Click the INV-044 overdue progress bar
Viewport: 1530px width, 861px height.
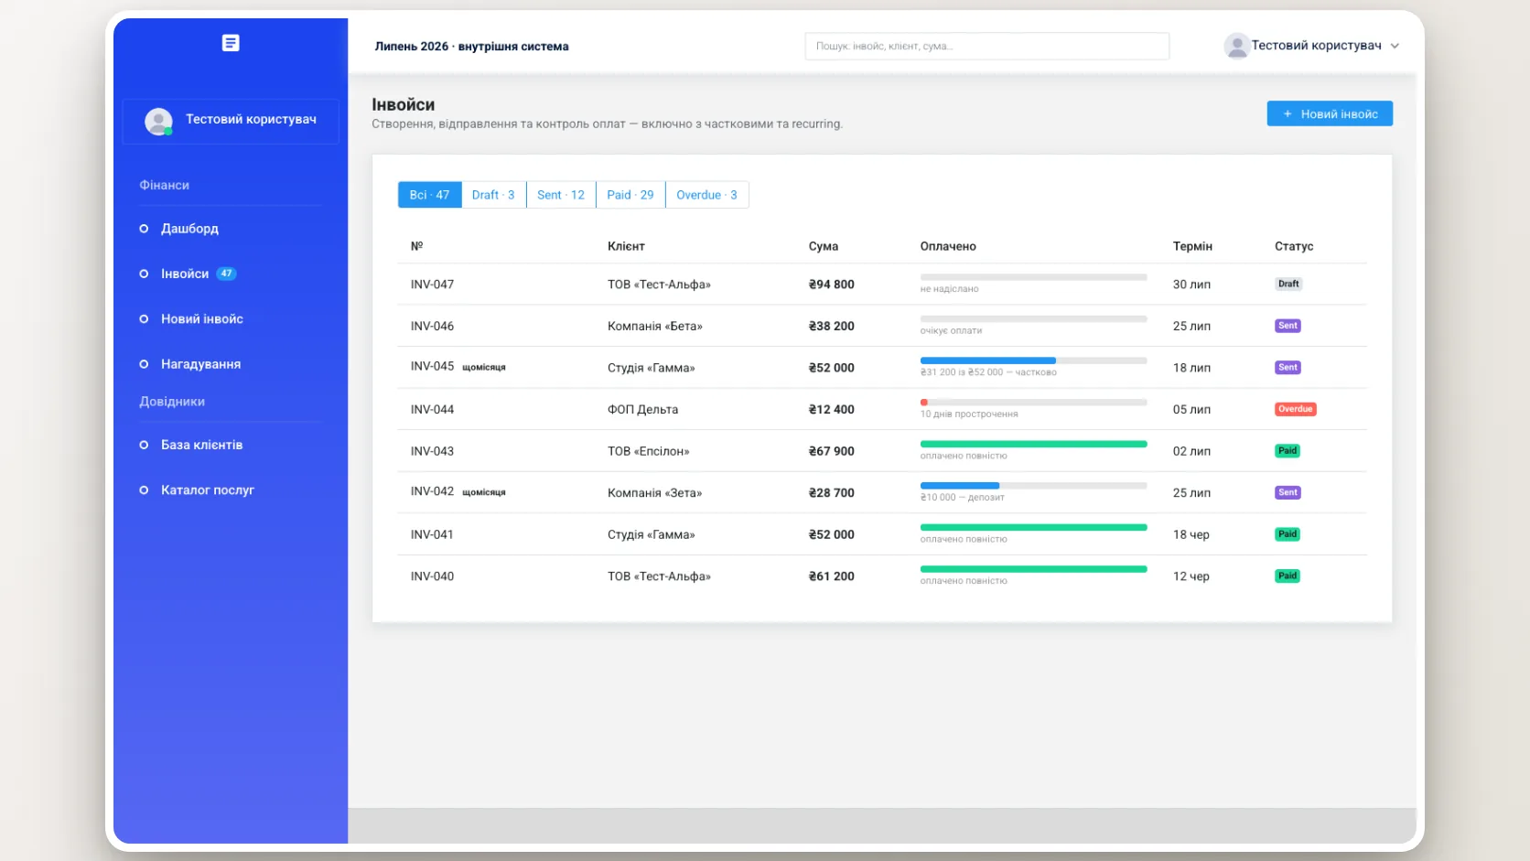pos(1033,403)
